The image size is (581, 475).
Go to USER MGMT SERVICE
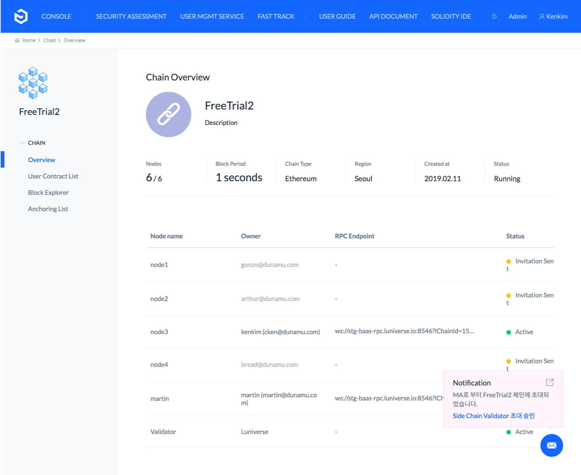tap(212, 16)
